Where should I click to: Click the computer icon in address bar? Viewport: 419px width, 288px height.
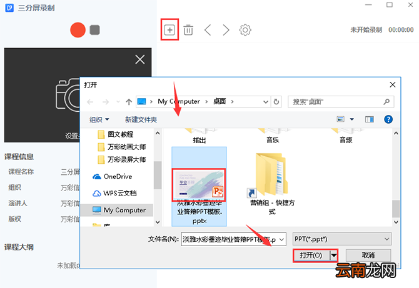pos(141,101)
